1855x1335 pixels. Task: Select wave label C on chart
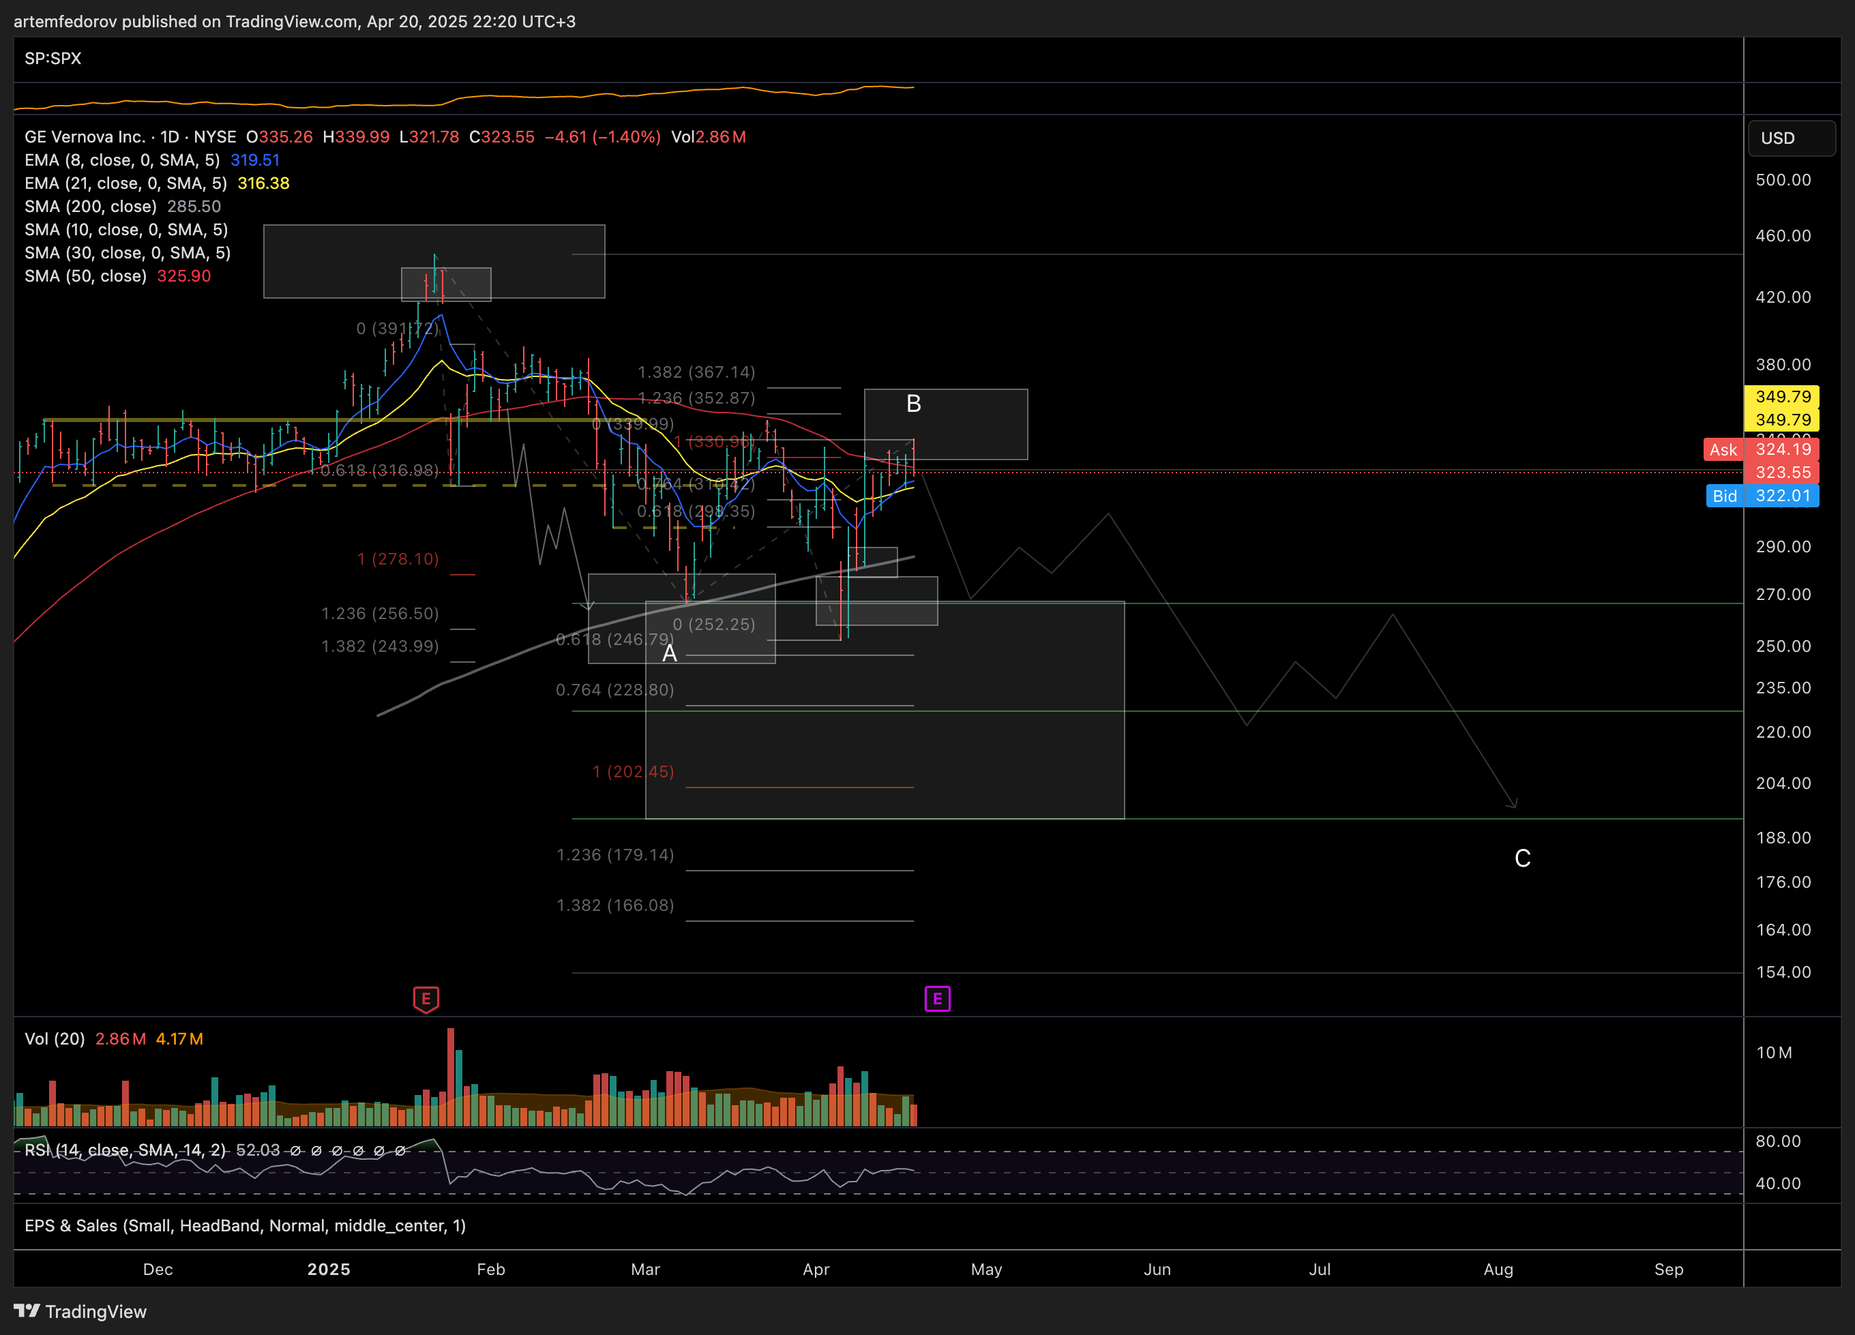click(1522, 858)
